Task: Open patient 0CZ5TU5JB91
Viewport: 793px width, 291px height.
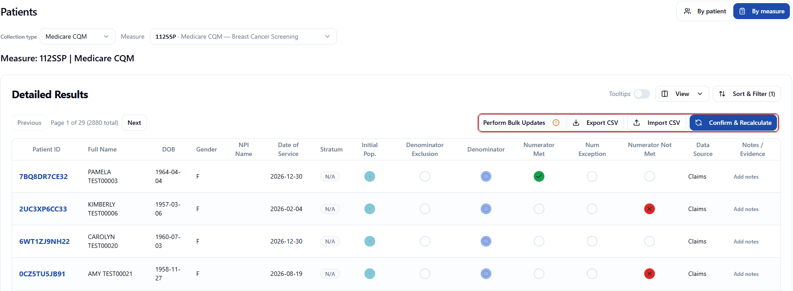Action: pos(42,274)
